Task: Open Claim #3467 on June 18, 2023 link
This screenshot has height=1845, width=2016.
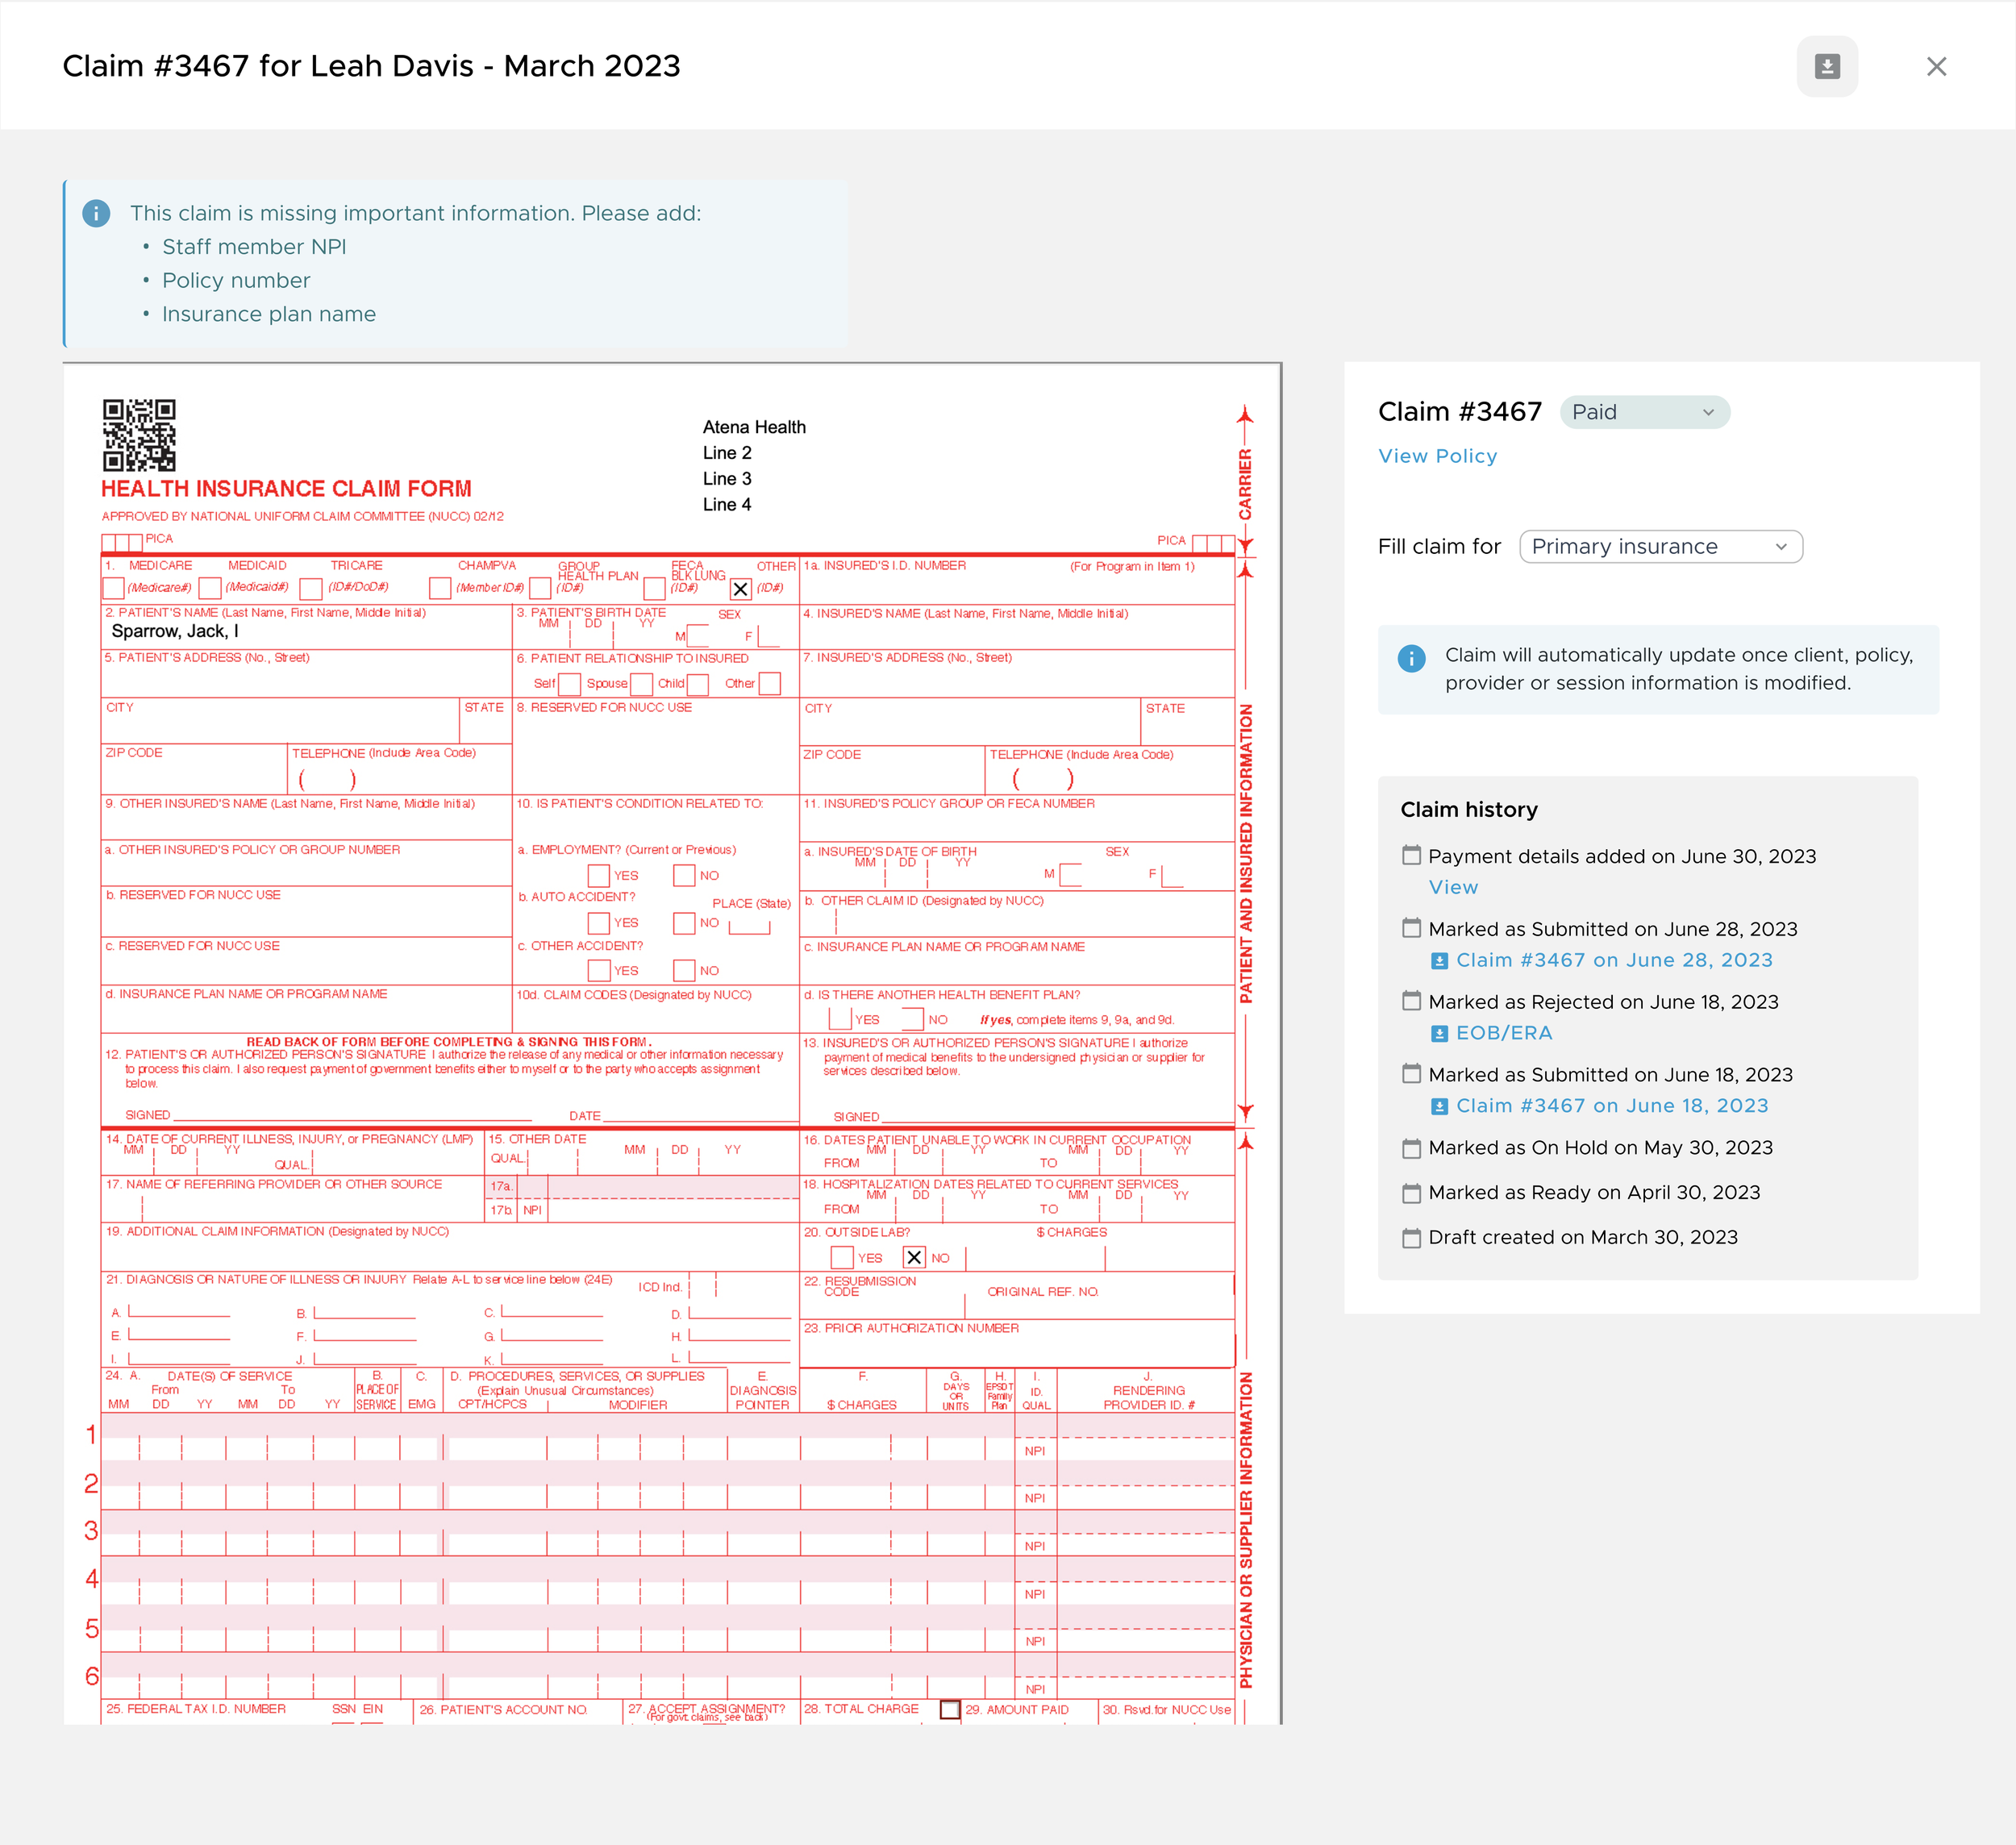Action: tap(1611, 1106)
